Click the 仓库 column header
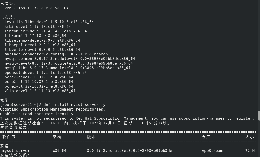The width and height of the screenshot is (260, 157). [x=206, y=137]
